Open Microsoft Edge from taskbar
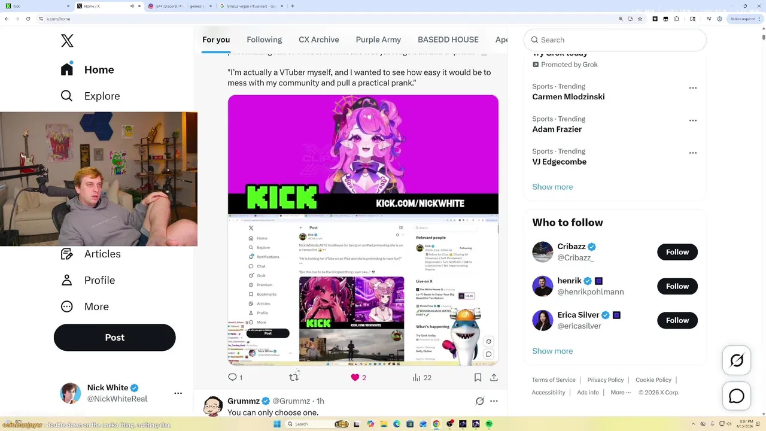Viewport: 766px width, 431px height. click(396, 424)
